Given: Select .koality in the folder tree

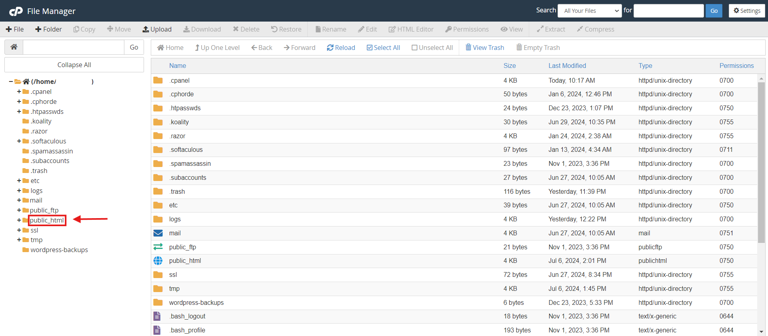Looking at the screenshot, I should (x=41, y=121).
